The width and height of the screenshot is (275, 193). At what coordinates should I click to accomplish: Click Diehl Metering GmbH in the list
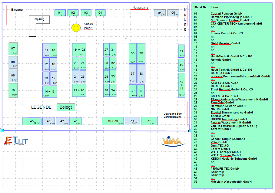tap(225, 43)
